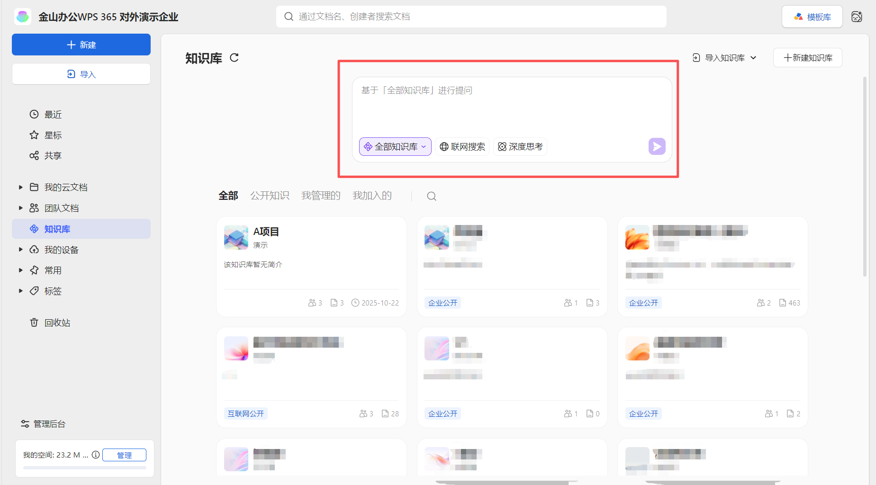Screen dimensions: 876x485
Task: Open the avatar icon at top right
Action: [857, 17]
